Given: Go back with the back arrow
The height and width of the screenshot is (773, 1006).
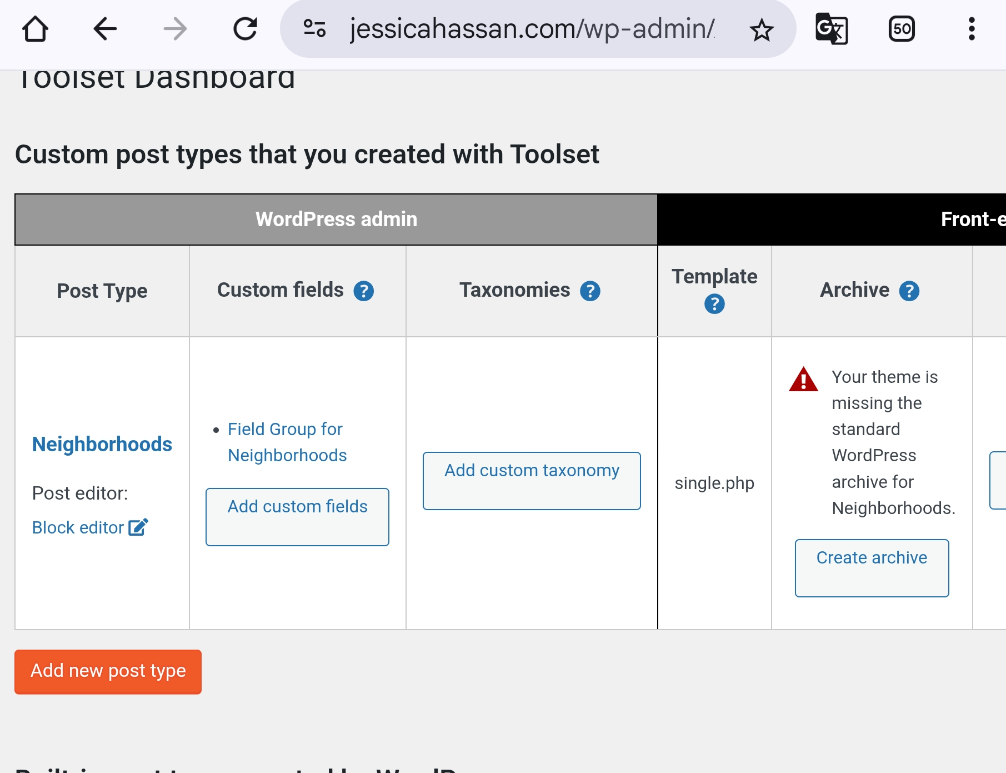Looking at the screenshot, I should pos(105,29).
